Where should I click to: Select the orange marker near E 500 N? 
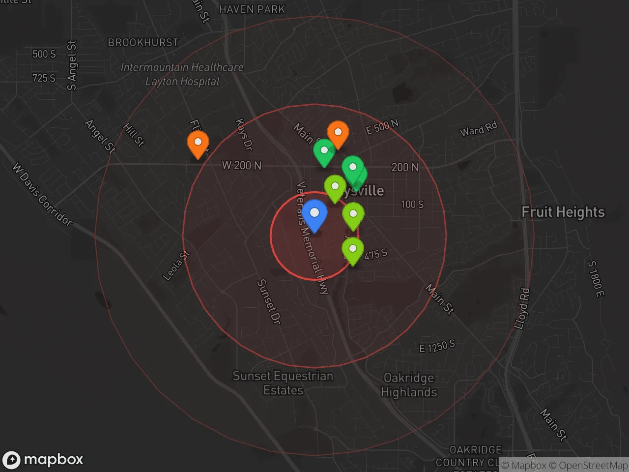(x=338, y=134)
